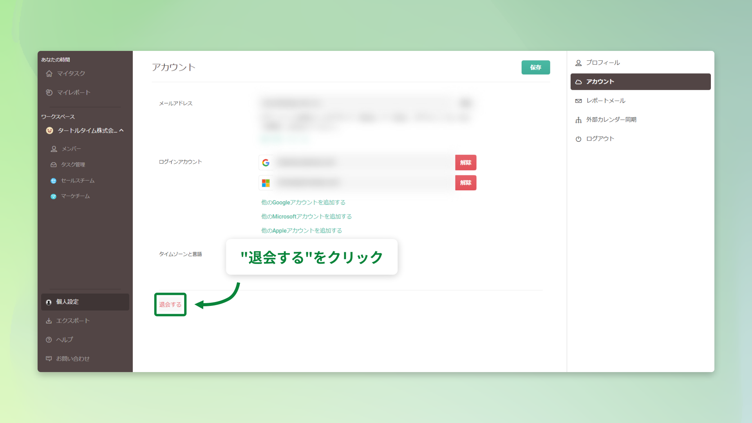This screenshot has height=423, width=752.
Task: Select the セールスチーム team icon
Action: click(53, 181)
